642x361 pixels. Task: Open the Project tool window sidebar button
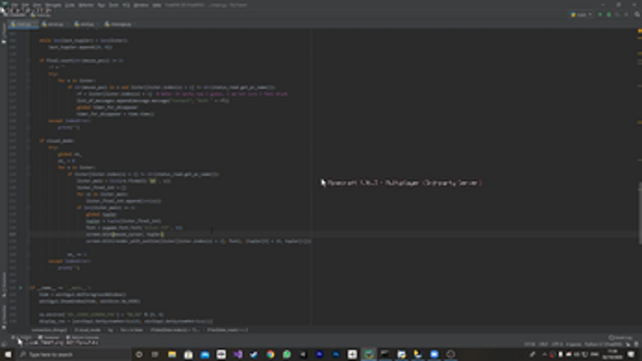3,34
